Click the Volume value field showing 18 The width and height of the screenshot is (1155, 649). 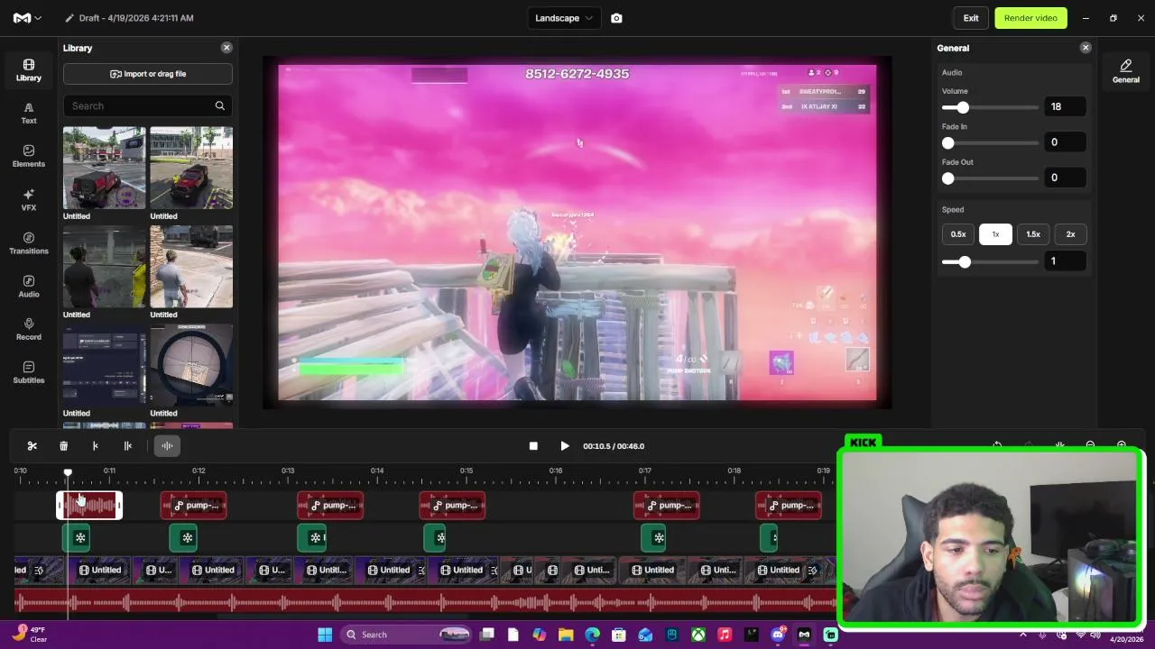point(1064,106)
